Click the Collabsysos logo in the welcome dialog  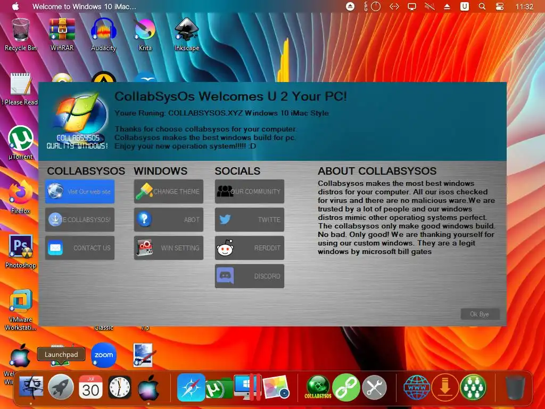(x=79, y=121)
